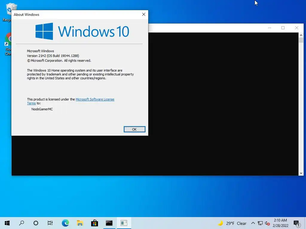Close the Command Prompt window

297,28
